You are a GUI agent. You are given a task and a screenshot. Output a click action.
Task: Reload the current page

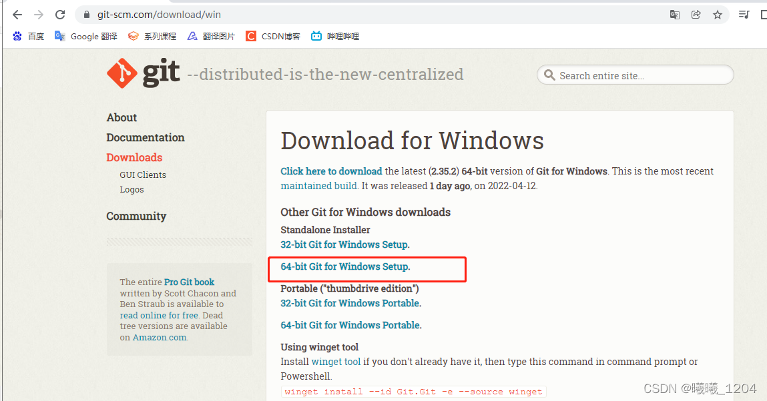tap(60, 15)
